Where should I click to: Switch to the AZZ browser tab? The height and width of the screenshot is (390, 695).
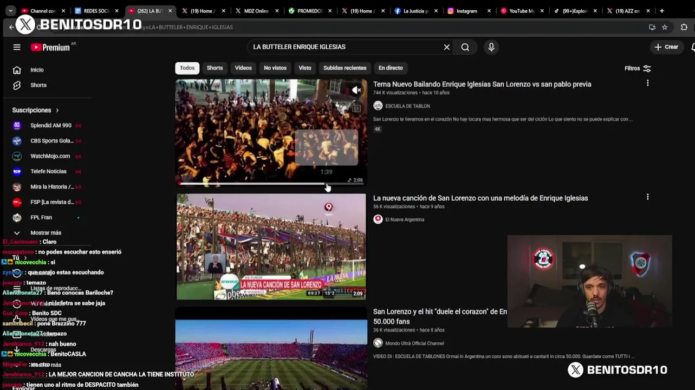point(627,11)
